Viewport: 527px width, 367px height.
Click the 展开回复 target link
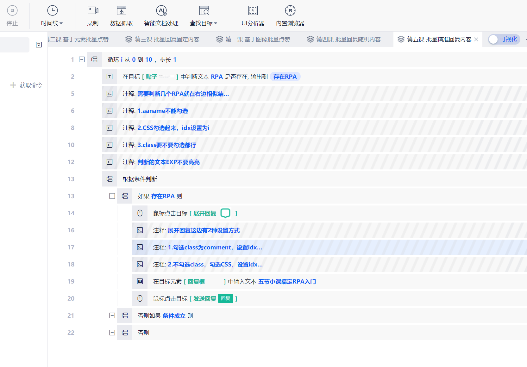[x=204, y=213]
